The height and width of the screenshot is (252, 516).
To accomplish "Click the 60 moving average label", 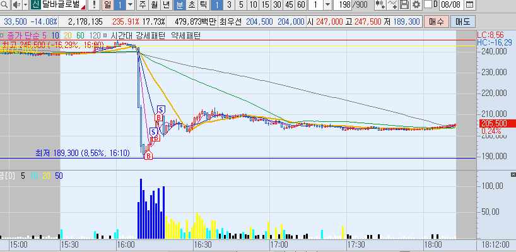I will (81, 35).
